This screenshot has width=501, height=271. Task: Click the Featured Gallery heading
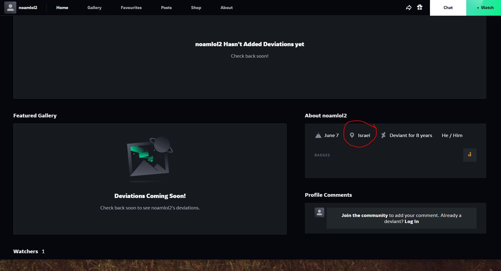click(35, 116)
